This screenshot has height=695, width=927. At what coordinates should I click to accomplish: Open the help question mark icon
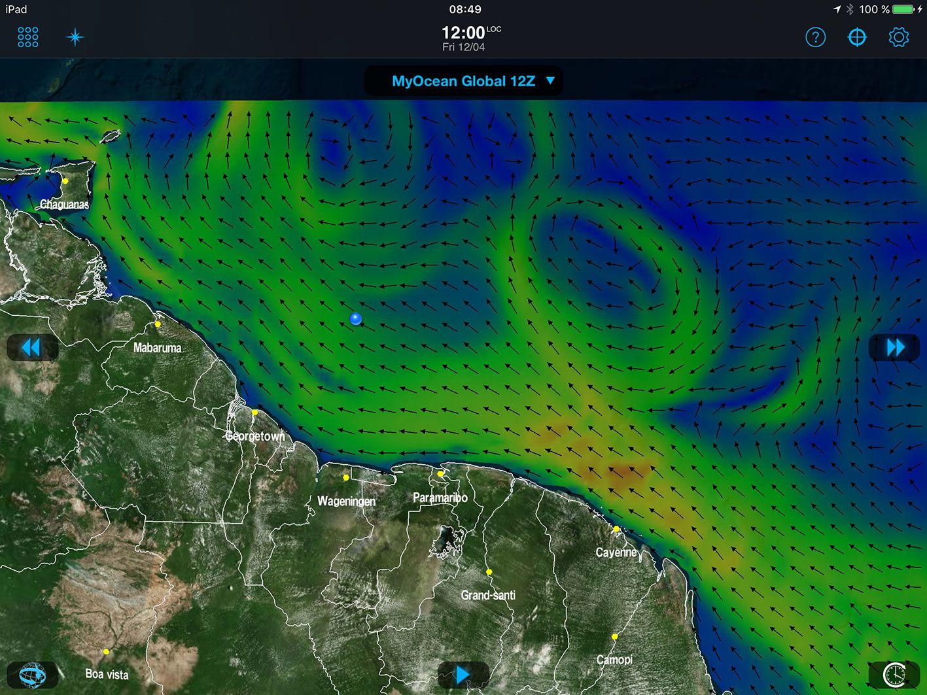(x=815, y=37)
